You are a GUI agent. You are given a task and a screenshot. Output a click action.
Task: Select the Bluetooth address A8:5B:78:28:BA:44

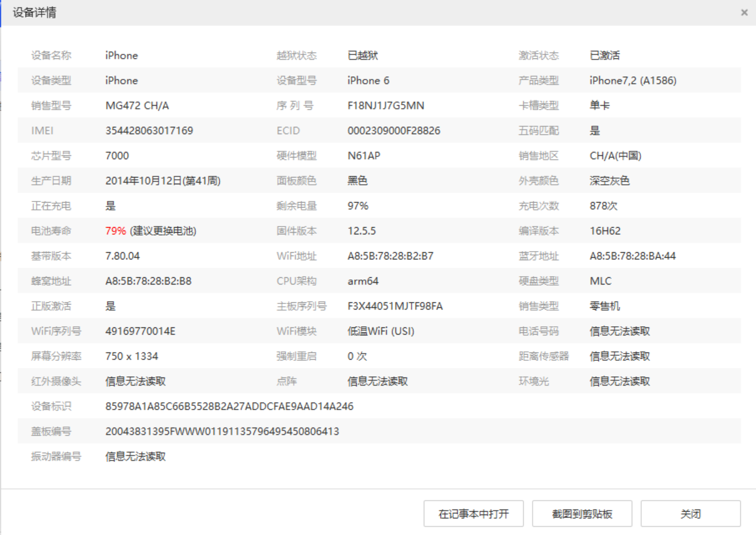pos(633,256)
